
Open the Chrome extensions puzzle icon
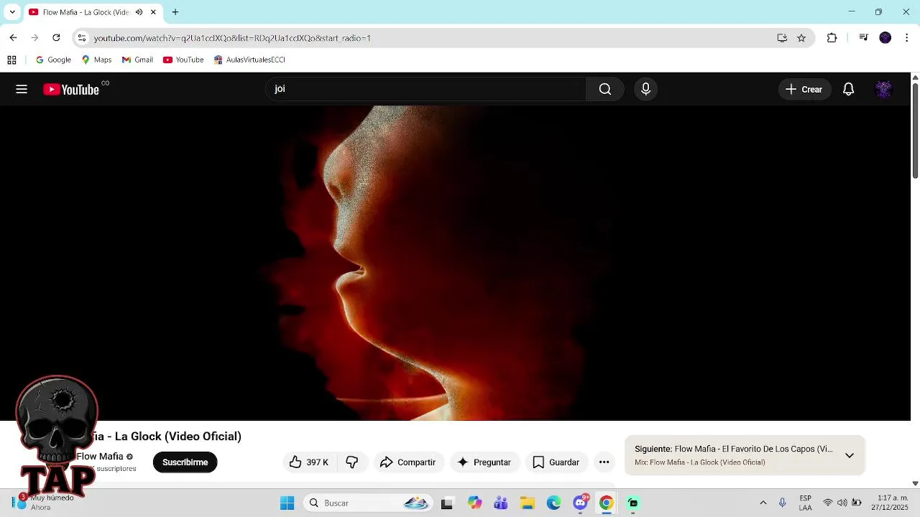[x=832, y=38]
